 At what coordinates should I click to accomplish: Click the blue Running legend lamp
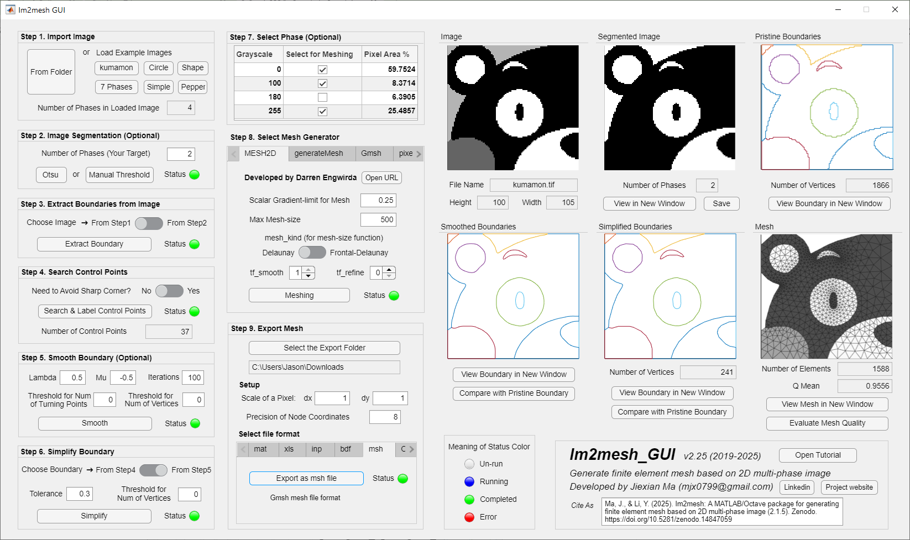(x=469, y=482)
